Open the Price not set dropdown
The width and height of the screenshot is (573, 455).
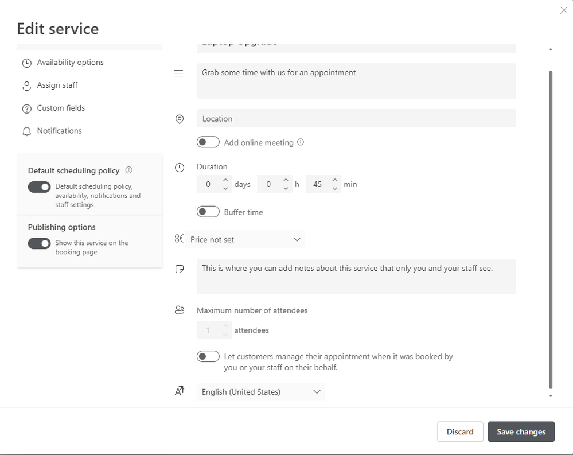(245, 239)
